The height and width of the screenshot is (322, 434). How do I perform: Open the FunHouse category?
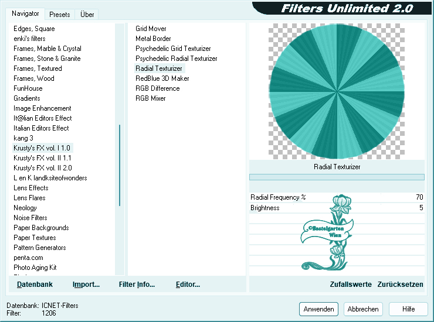point(28,88)
